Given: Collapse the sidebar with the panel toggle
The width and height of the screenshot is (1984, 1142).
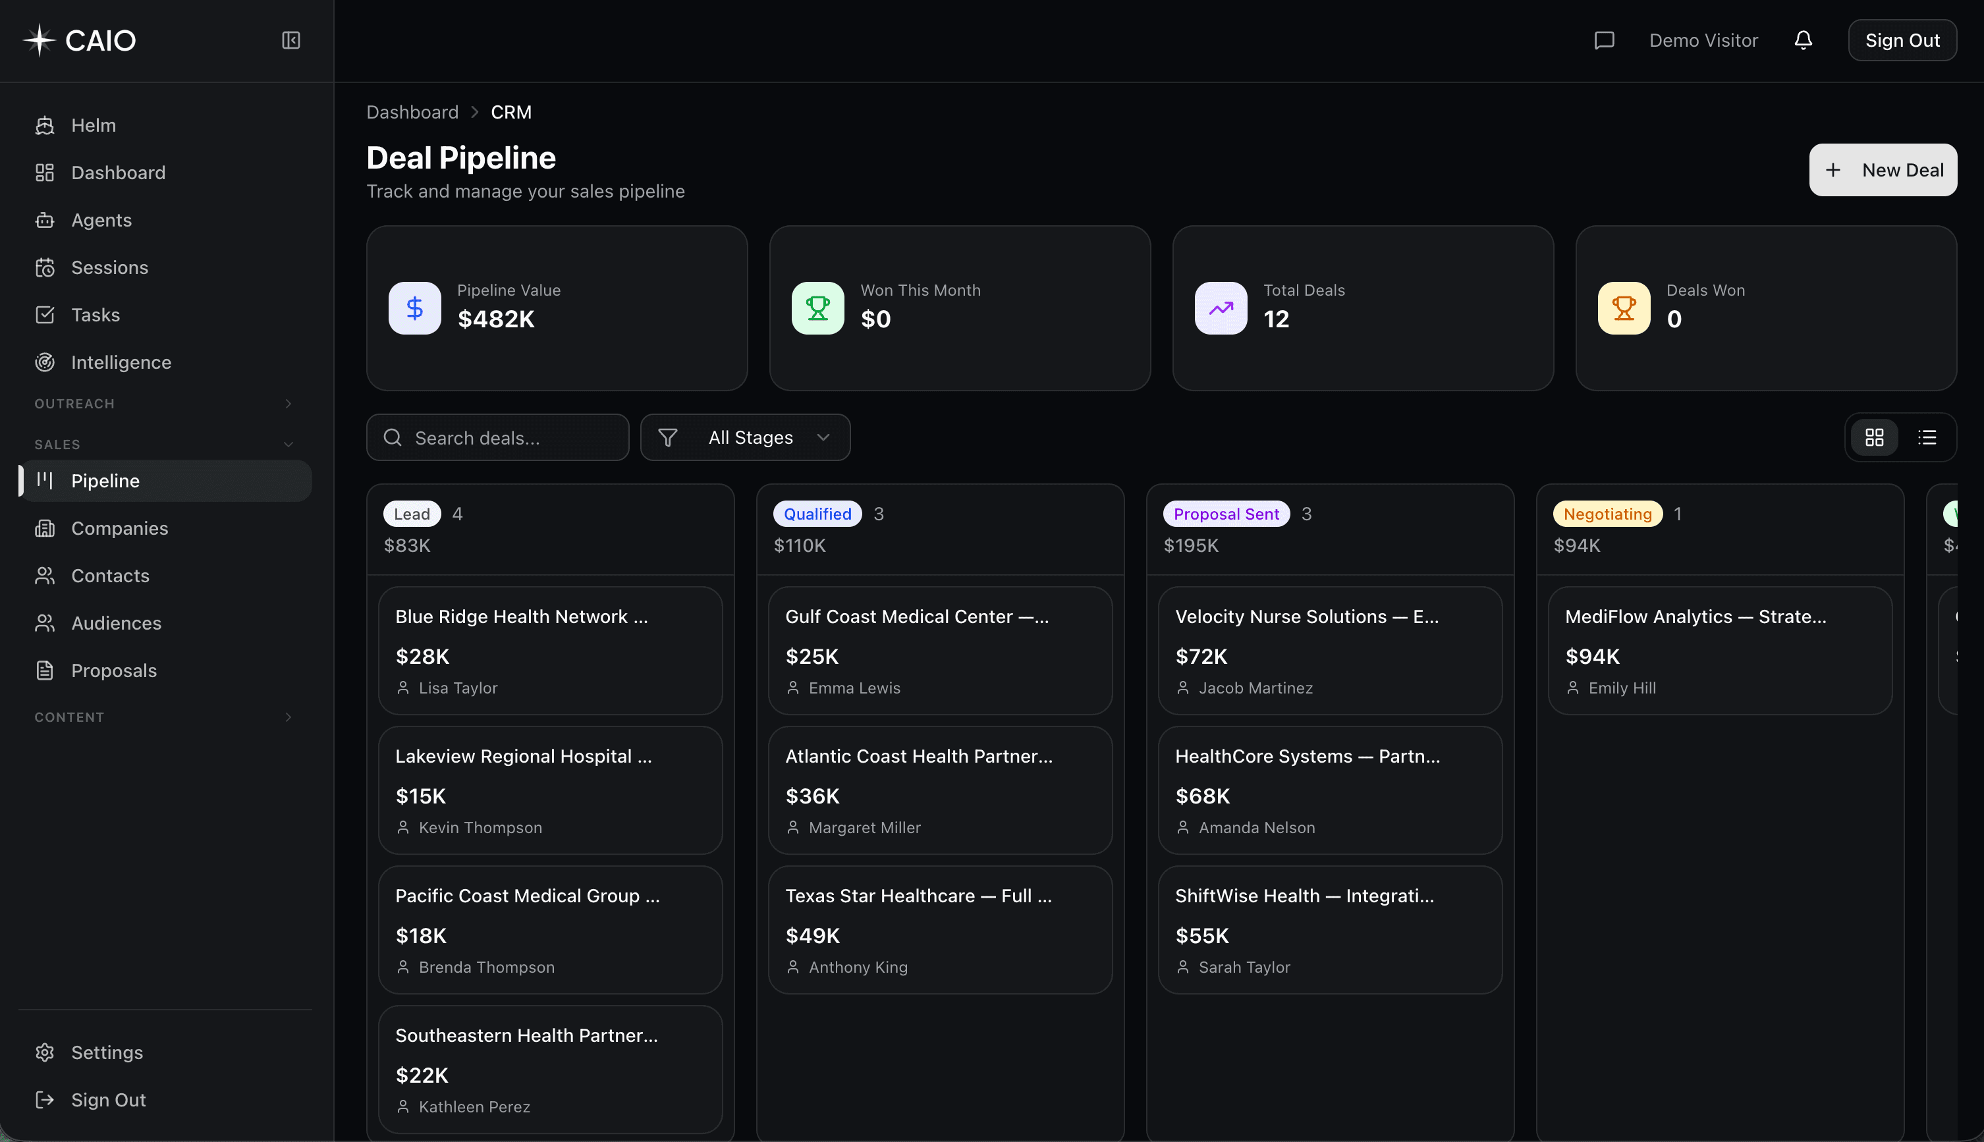Looking at the screenshot, I should click(290, 40).
